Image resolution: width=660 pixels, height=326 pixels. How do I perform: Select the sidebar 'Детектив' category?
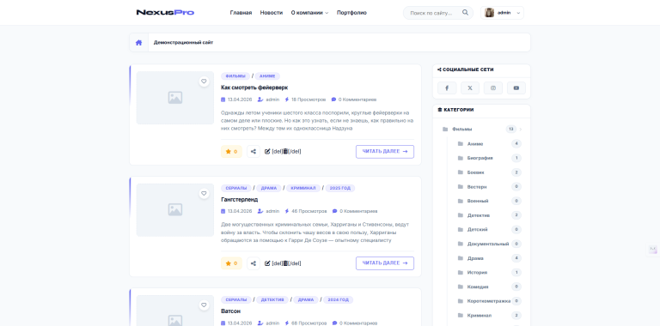pos(479,215)
